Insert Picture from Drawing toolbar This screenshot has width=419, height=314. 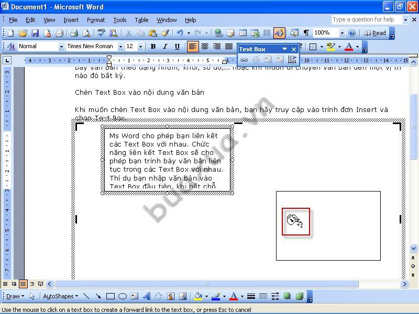click(183, 296)
